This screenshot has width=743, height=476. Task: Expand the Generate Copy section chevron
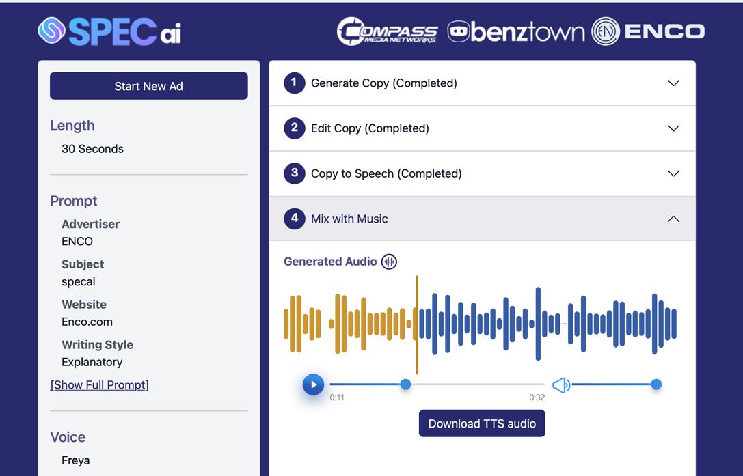click(673, 83)
